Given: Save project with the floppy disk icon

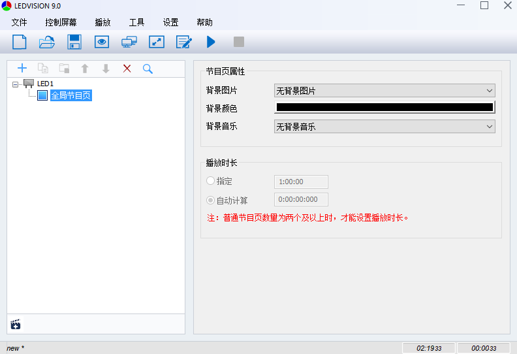Looking at the screenshot, I should click(74, 42).
